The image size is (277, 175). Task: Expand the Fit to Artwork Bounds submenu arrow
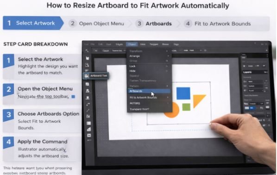coord(168,98)
